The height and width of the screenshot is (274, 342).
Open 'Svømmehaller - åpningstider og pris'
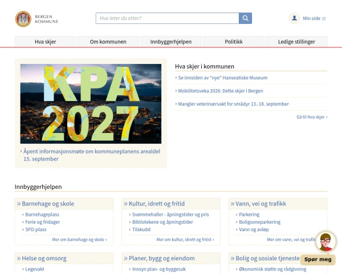[170, 215]
